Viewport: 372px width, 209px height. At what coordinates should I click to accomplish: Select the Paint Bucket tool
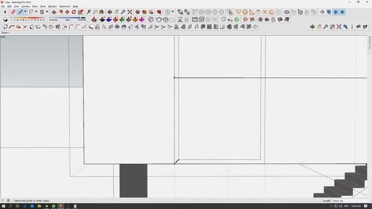(101, 12)
